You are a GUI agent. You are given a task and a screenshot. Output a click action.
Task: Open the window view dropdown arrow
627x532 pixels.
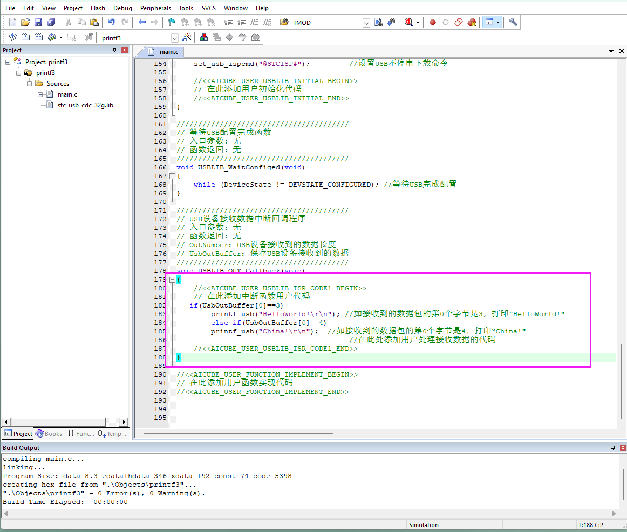coord(498,22)
